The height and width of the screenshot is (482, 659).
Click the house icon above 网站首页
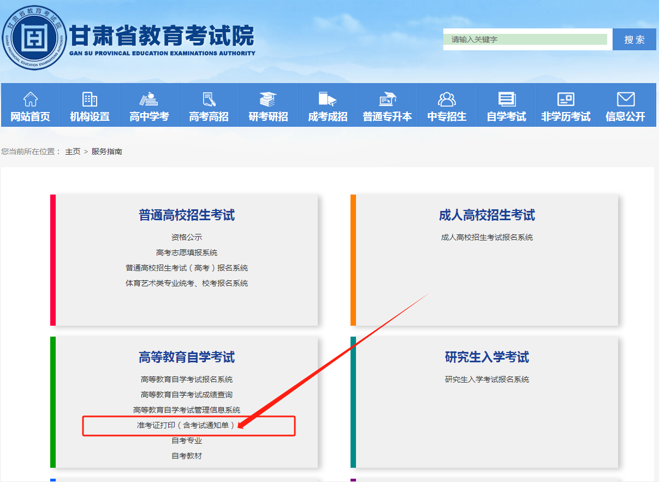[x=31, y=99]
